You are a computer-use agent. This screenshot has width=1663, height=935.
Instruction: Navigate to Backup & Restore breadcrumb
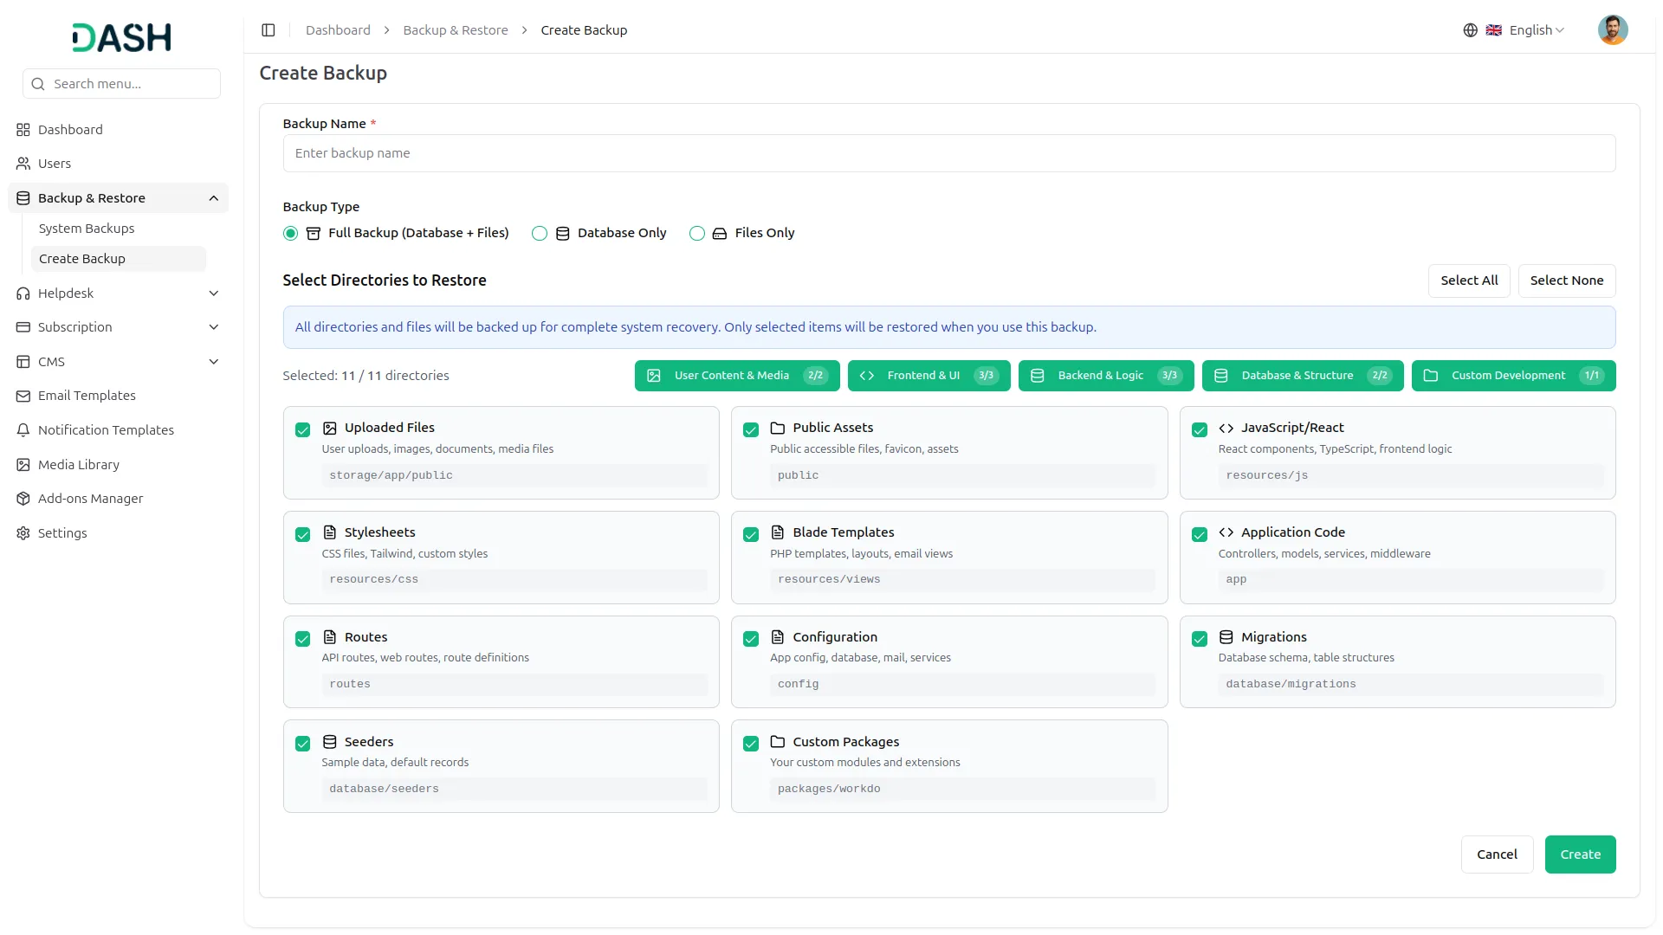(455, 29)
